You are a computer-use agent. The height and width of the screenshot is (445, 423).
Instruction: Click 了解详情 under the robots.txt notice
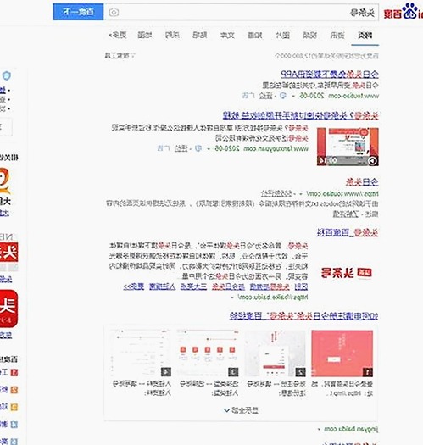pos(346,214)
